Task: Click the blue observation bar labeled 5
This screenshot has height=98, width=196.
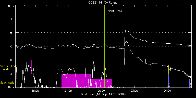Action: tap(190, 83)
